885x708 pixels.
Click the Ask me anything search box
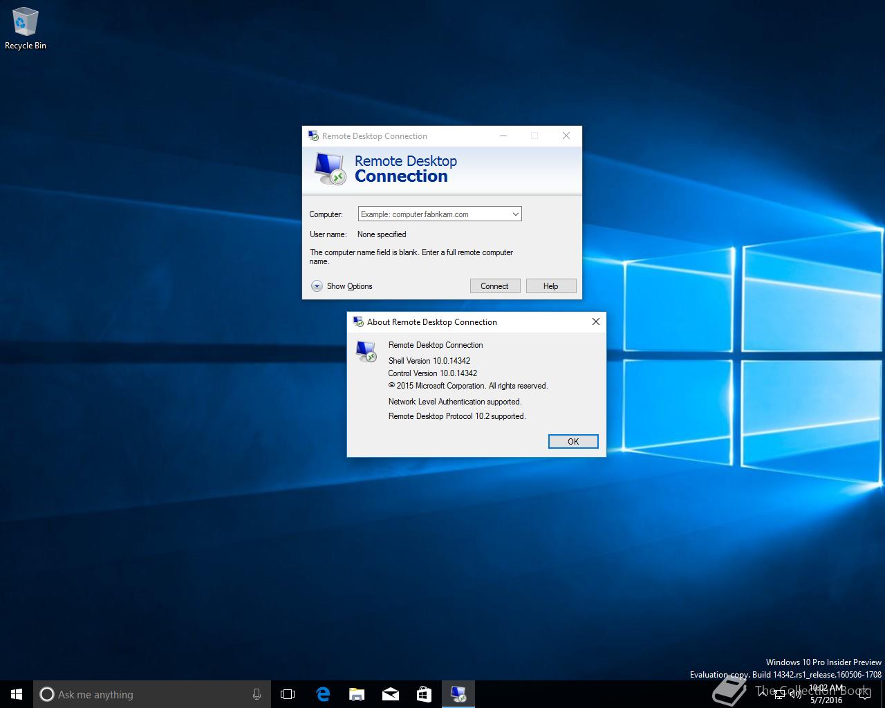tap(151, 694)
